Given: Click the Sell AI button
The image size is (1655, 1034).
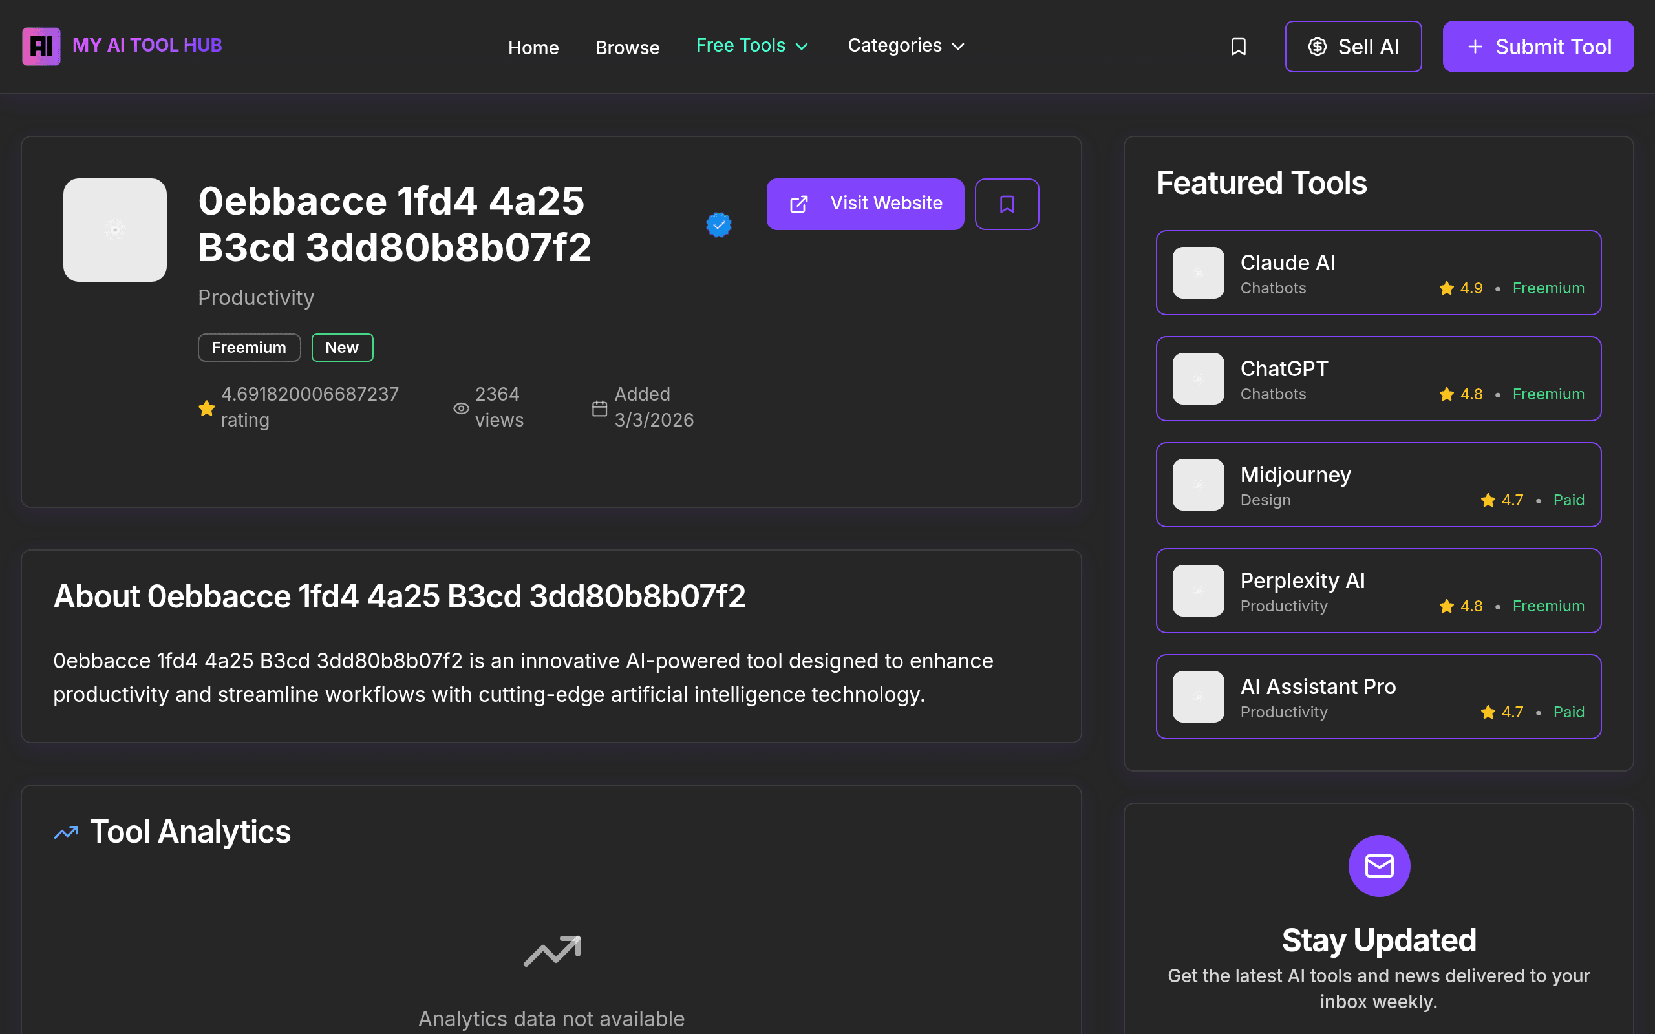Looking at the screenshot, I should [x=1353, y=47].
